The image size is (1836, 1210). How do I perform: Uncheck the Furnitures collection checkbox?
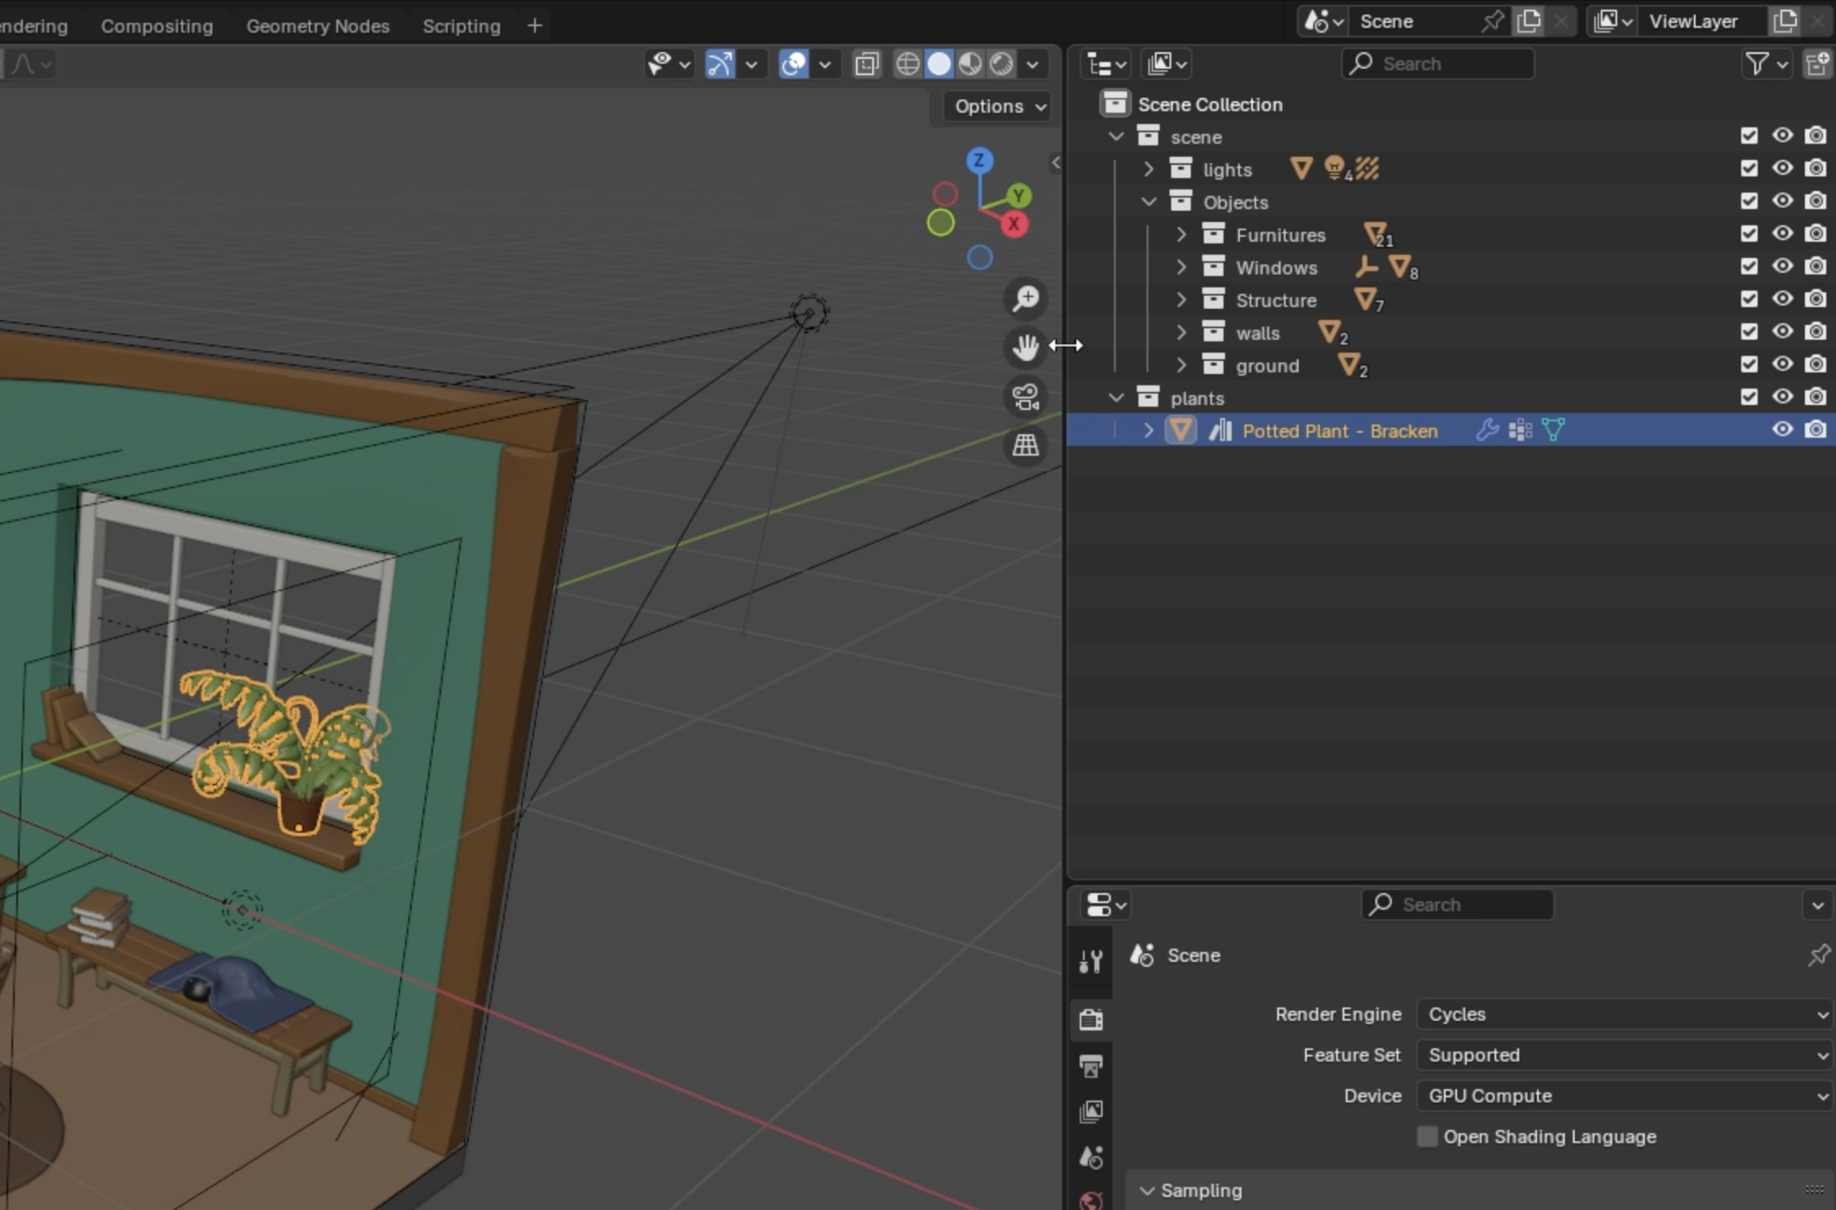(x=1749, y=234)
